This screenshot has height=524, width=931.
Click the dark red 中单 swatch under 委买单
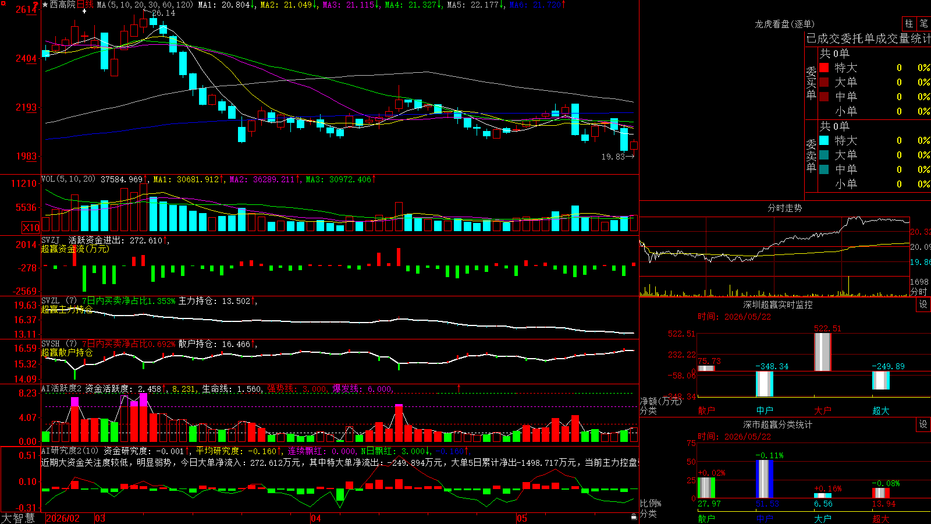click(824, 97)
